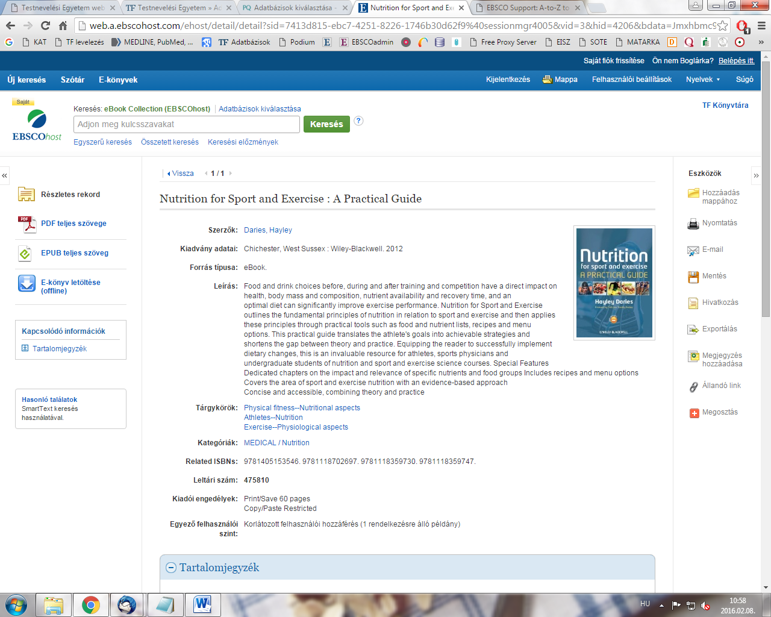This screenshot has height=617, width=771.
Task: Open the PDF teljes szövege icon
Action: (x=27, y=224)
